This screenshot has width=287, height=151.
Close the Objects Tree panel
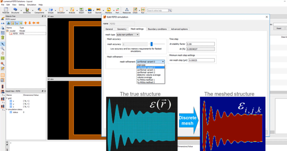45,16
